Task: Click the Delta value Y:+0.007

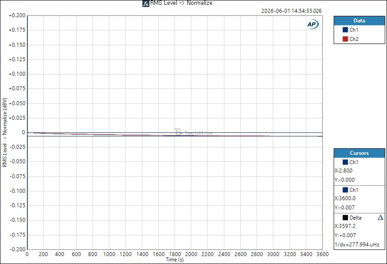Action: 345,235
